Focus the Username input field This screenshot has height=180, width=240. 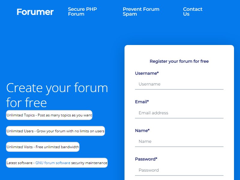pyautogui.click(x=179, y=84)
